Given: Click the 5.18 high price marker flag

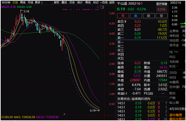Looking at the screenshot, I should click(25, 11).
